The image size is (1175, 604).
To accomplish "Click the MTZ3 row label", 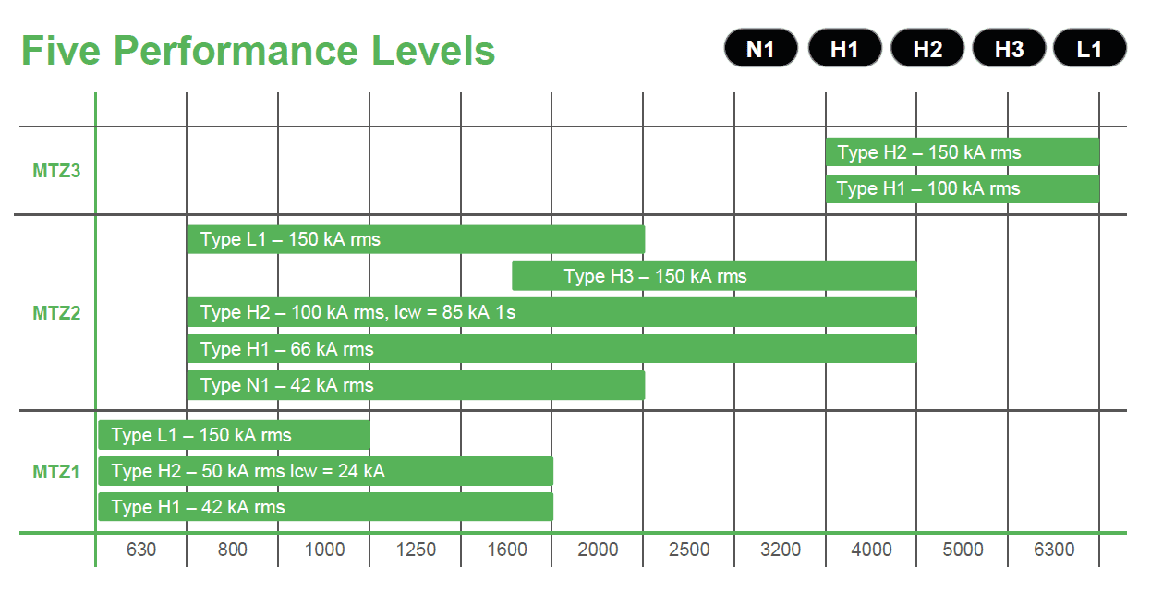I will (x=57, y=171).
